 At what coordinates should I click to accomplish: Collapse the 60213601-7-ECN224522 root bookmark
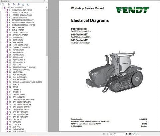click(2, 8)
